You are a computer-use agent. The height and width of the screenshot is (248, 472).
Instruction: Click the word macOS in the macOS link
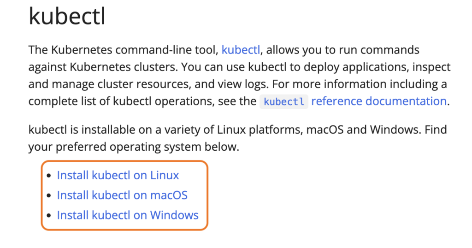click(x=169, y=195)
